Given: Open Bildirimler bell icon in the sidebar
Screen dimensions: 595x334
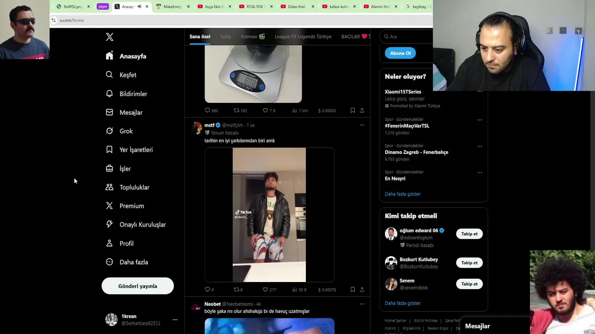Looking at the screenshot, I should [x=109, y=93].
